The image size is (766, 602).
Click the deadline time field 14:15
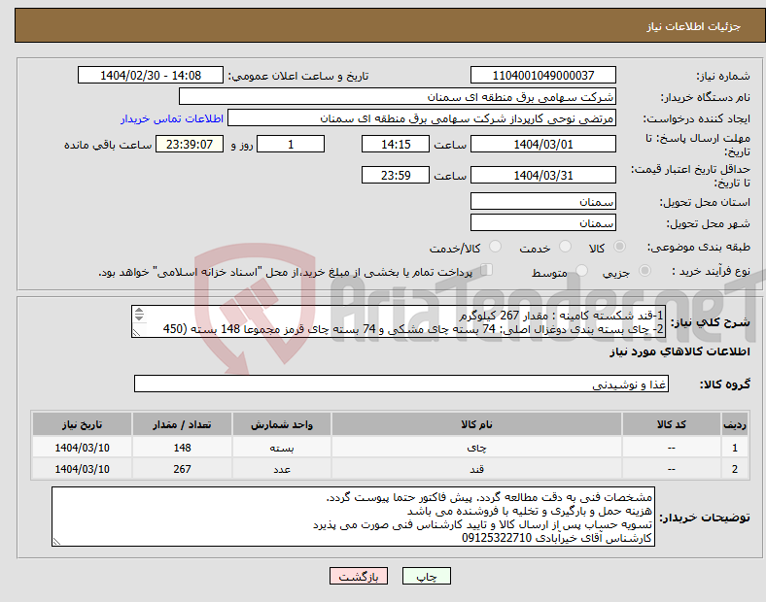(396, 145)
